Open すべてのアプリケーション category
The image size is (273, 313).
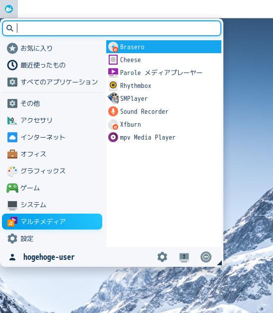click(x=52, y=82)
